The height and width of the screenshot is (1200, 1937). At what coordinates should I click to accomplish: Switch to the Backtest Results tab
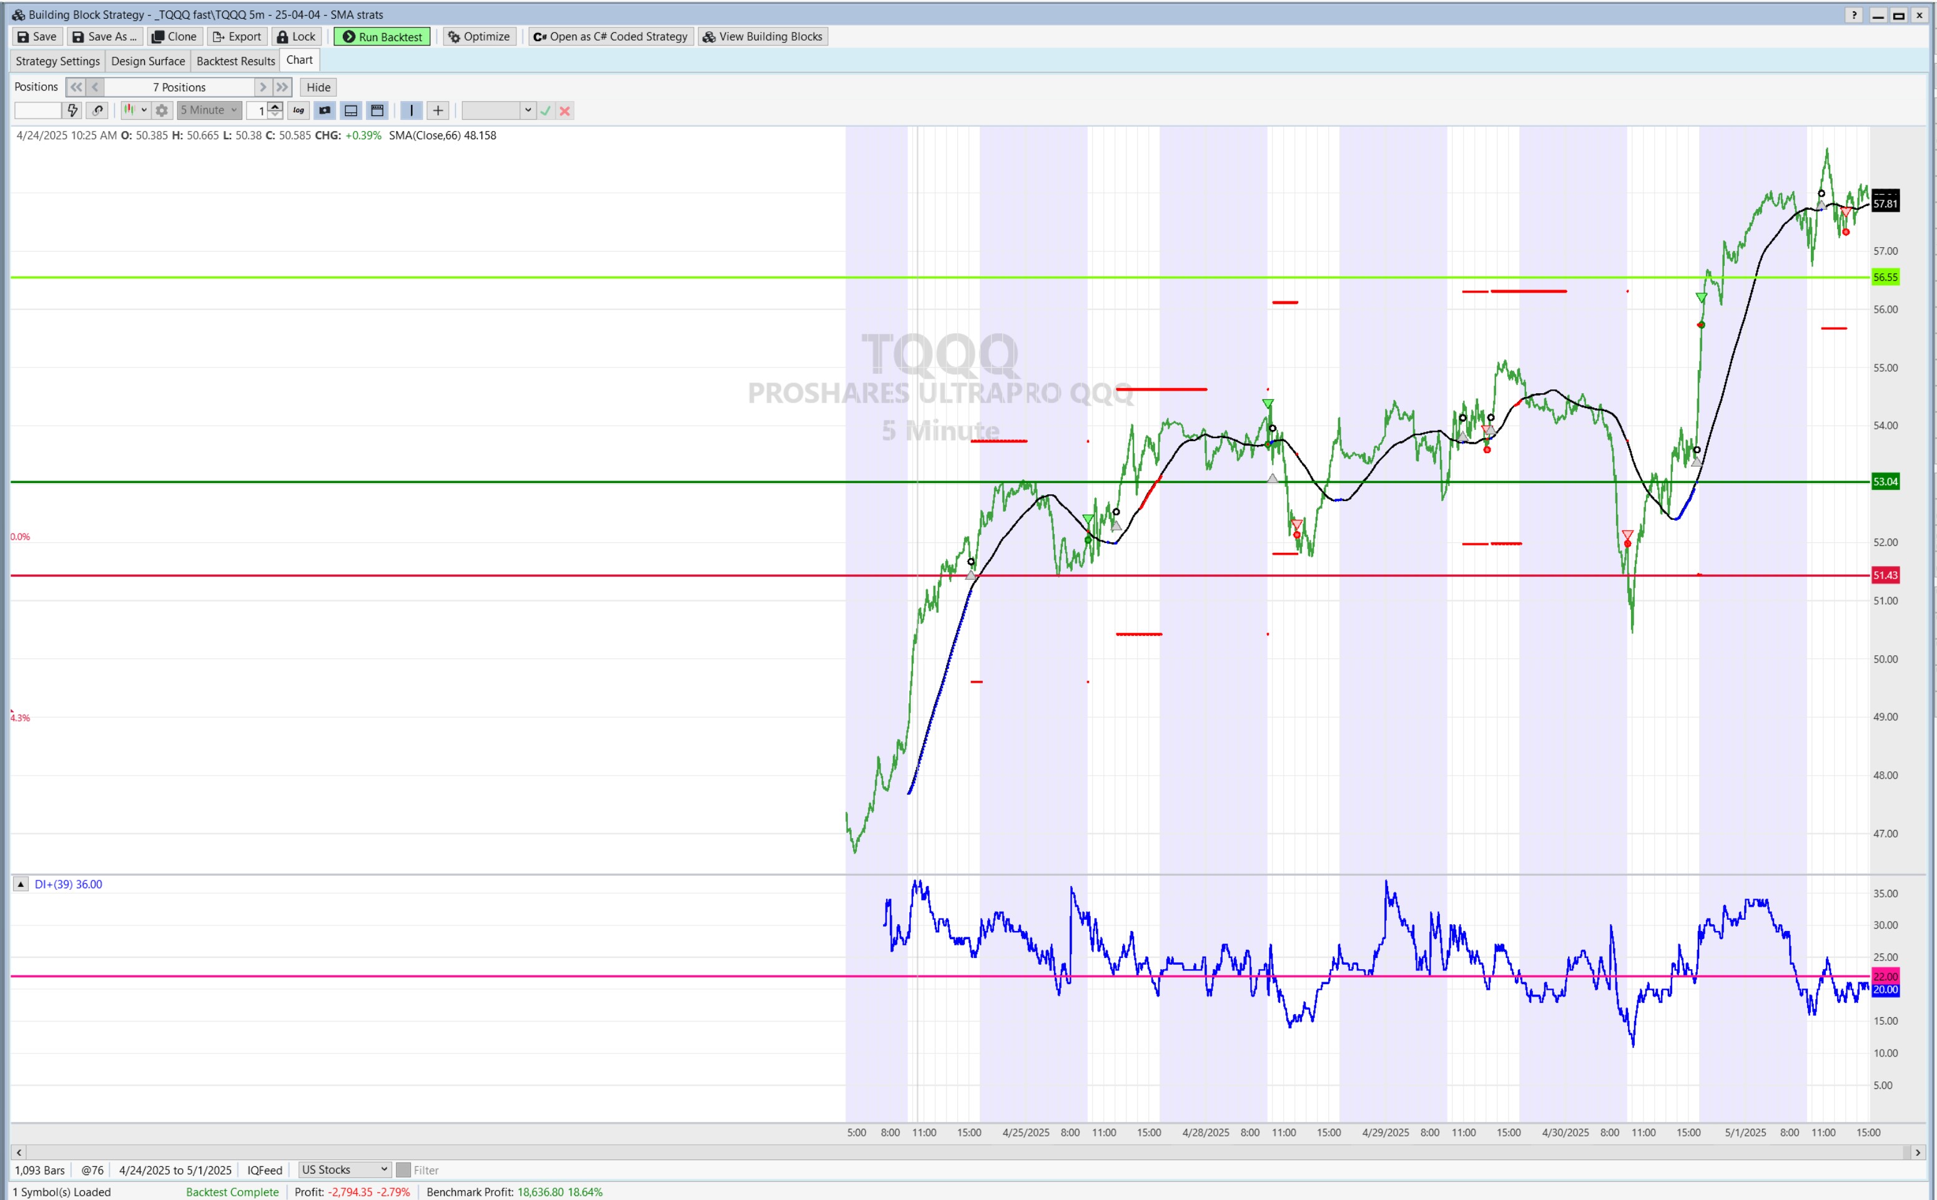235,61
